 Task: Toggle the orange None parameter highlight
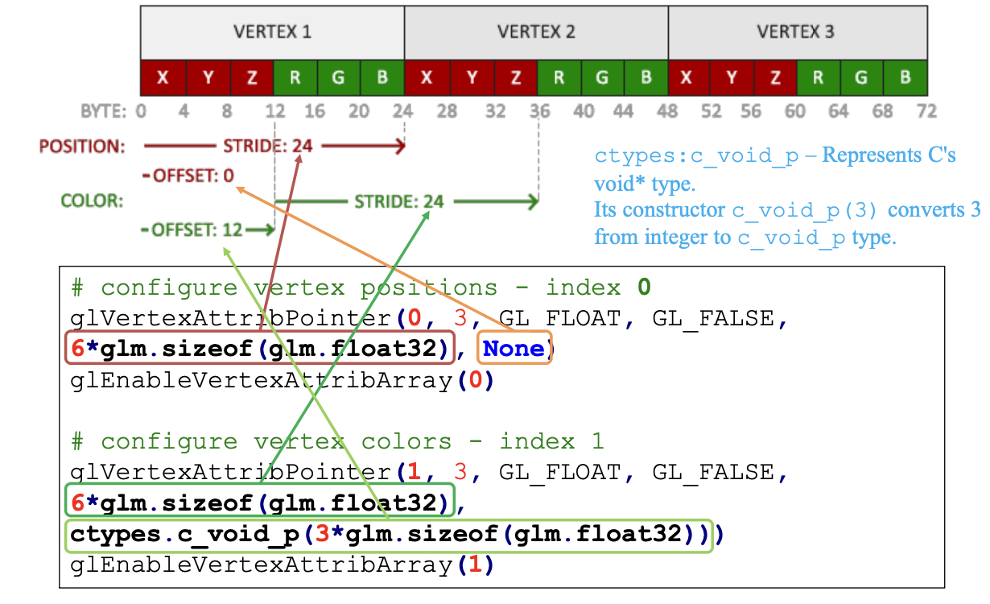coord(514,349)
